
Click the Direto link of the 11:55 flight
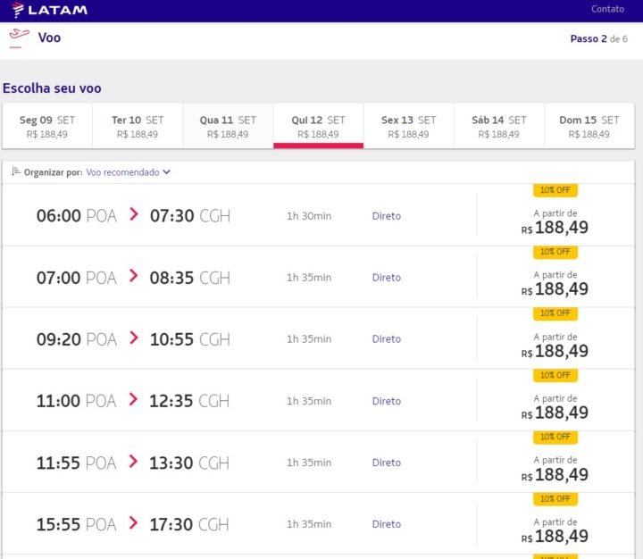387,463
